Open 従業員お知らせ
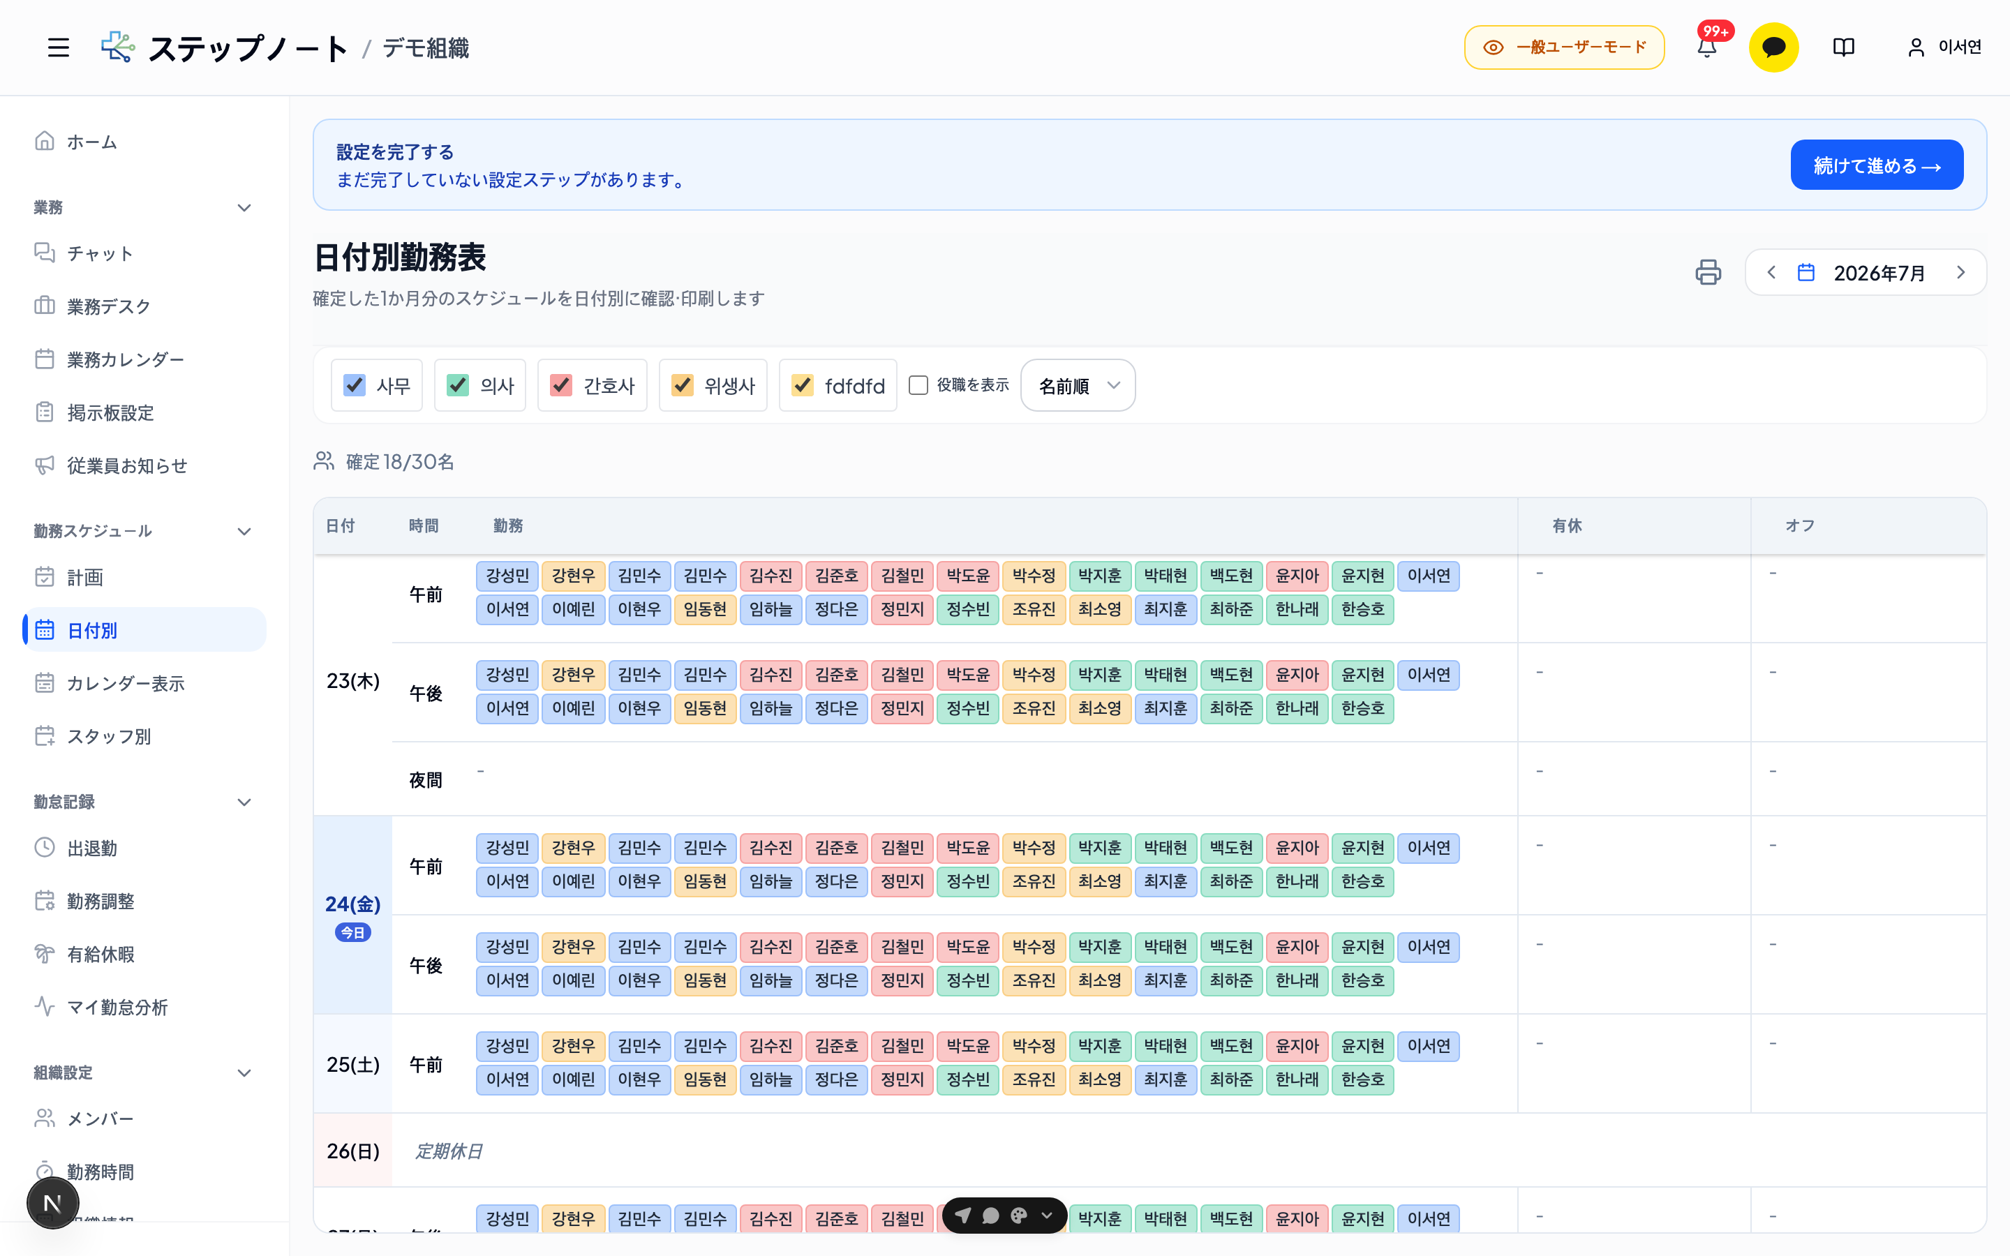The image size is (2010, 1256). [x=144, y=466]
